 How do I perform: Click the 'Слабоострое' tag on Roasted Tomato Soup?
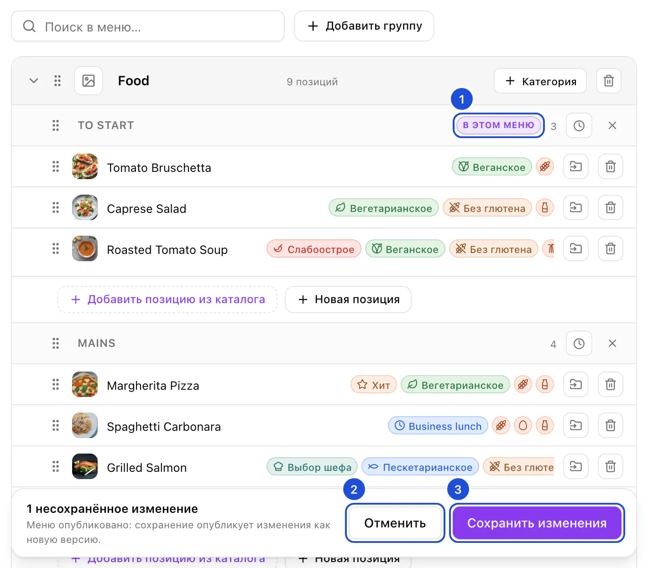pos(314,249)
